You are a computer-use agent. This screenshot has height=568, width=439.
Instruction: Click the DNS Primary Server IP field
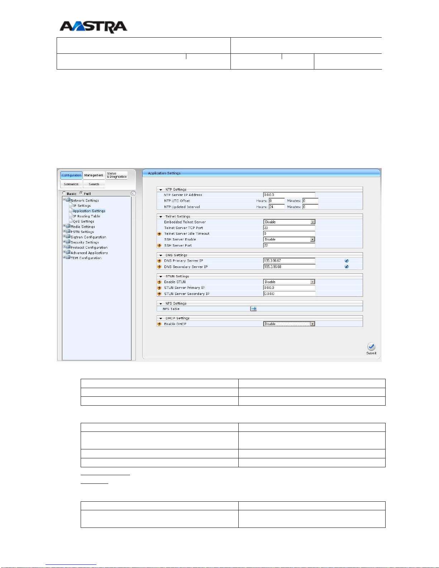[x=289, y=261]
